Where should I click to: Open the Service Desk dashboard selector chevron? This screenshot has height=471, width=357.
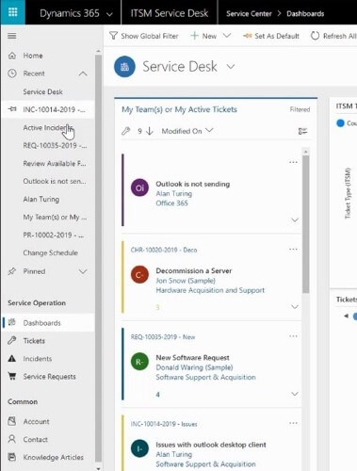(x=231, y=67)
